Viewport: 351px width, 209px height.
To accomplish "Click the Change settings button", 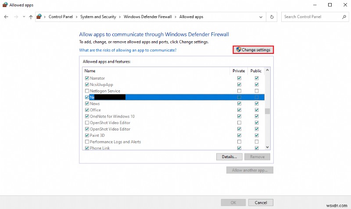I will pos(253,50).
